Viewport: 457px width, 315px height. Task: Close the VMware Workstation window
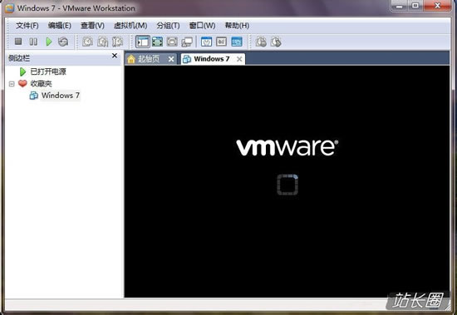437,6
